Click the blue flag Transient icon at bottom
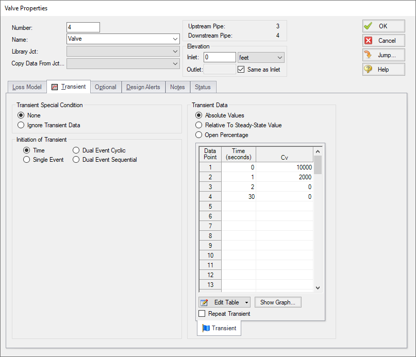 click(x=207, y=328)
